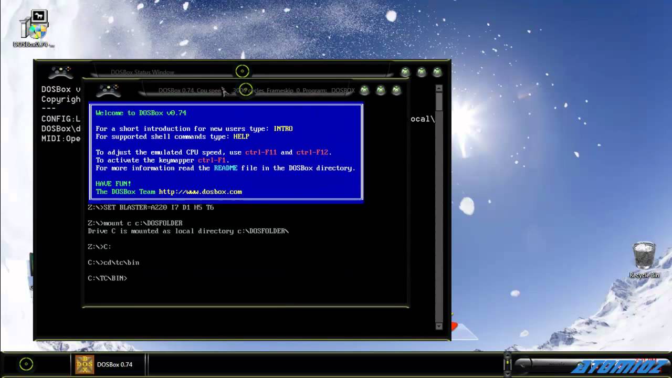Click the red ctrl-F12 shortcut text
The height and width of the screenshot is (378, 672).
312,152
